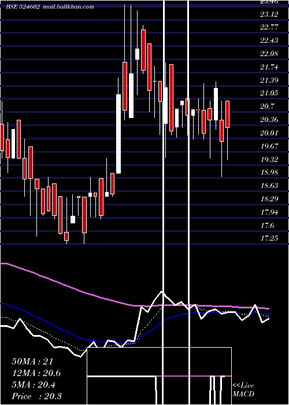The height and width of the screenshot is (405, 289).
Task: Select the 22.43 price axis label
Action: coord(269,41)
